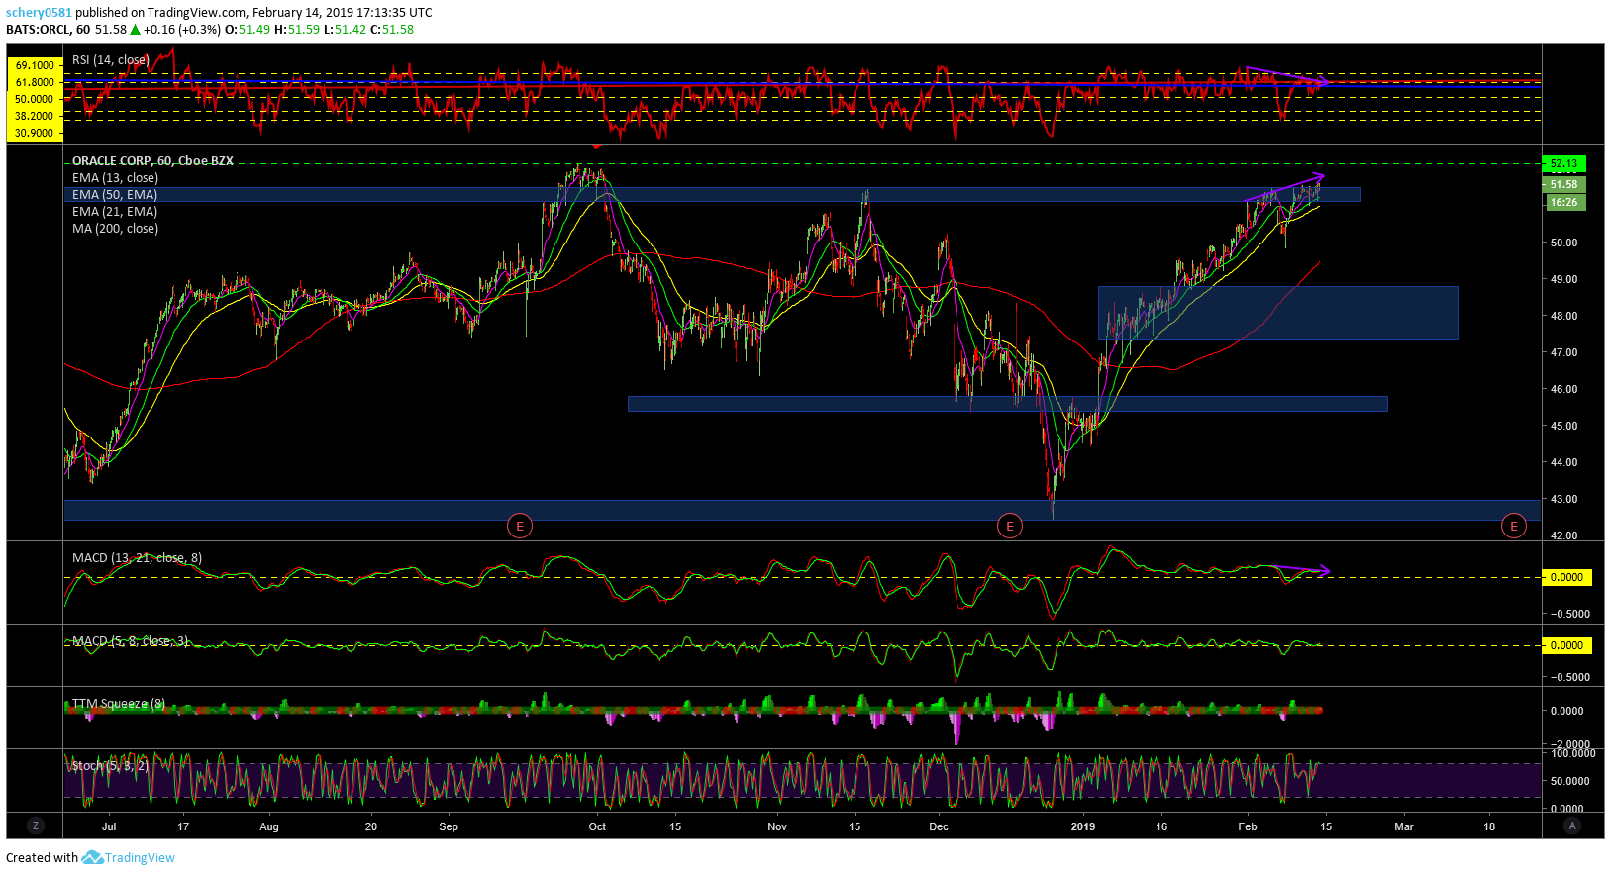Toggle the A auto-scale button at bottom right
This screenshot has width=1611, height=875.
[1572, 826]
